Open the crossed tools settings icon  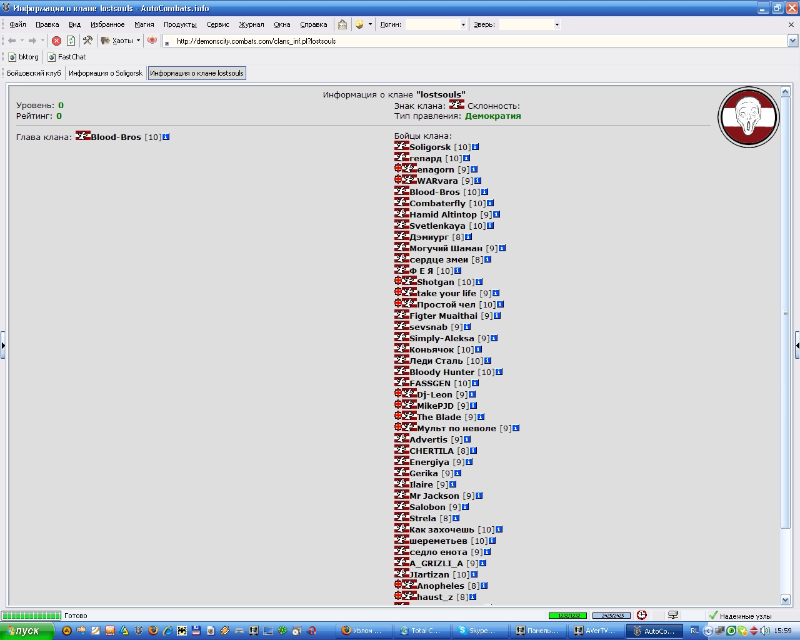87,41
